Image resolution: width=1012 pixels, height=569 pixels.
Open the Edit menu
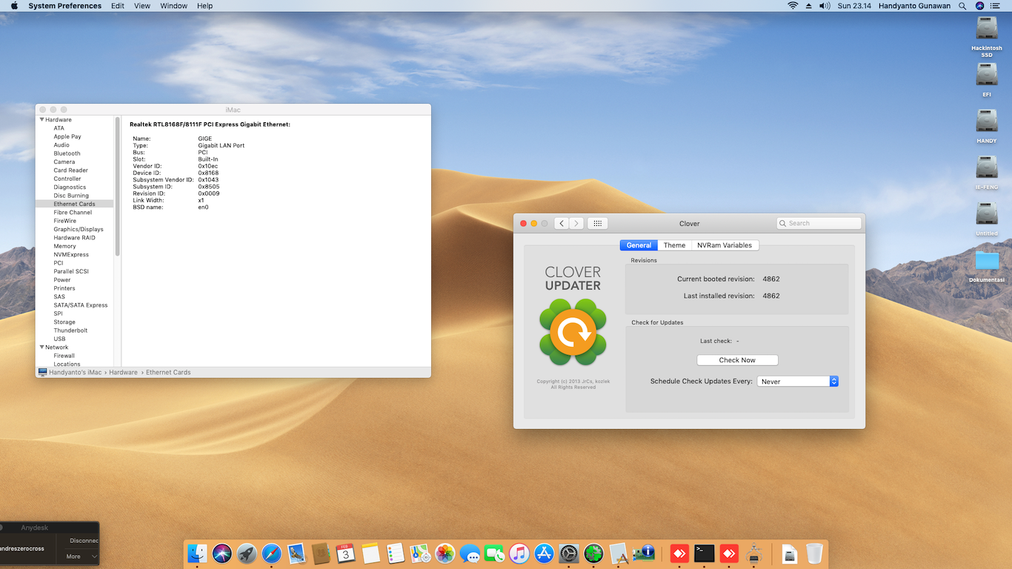(118, 6)
